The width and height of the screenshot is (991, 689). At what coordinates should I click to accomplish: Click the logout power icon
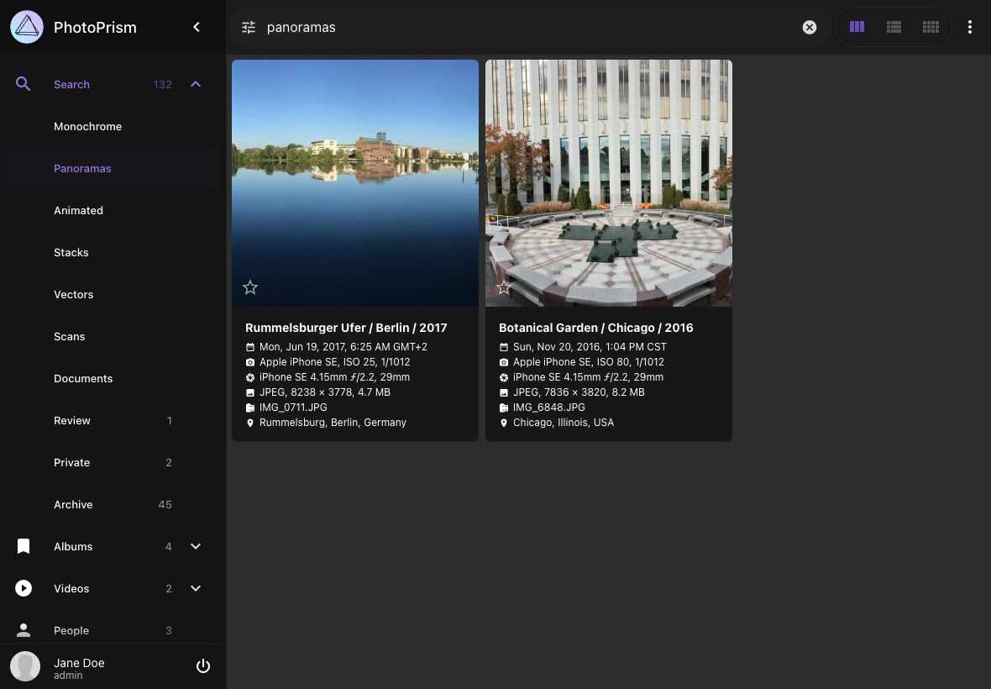[203, 665]
